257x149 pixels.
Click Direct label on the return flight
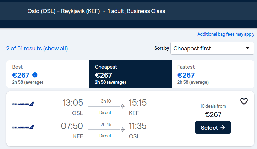point(105,136)
